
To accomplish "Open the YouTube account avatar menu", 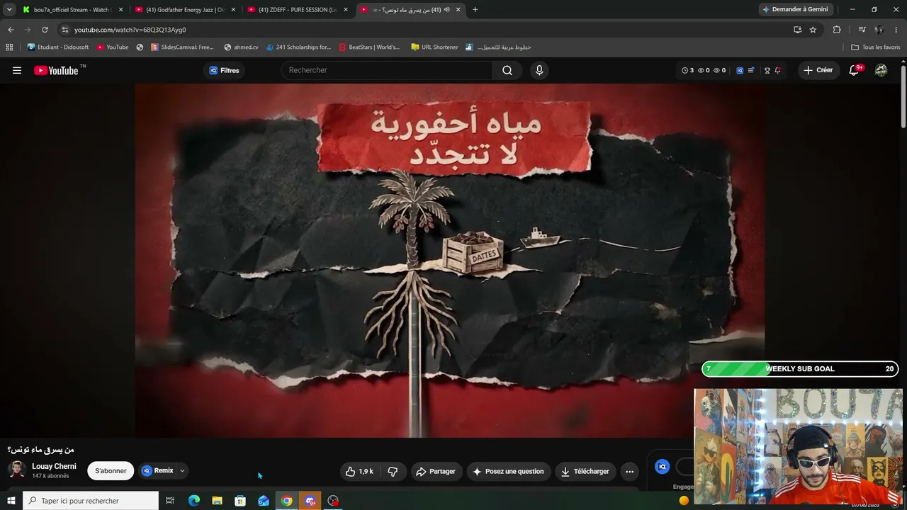I will click(x=881, y=70).
